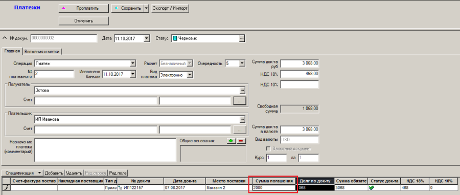Expand the Очередность dropdown
This screenshot has width=460, height=195.
[242, 63]
